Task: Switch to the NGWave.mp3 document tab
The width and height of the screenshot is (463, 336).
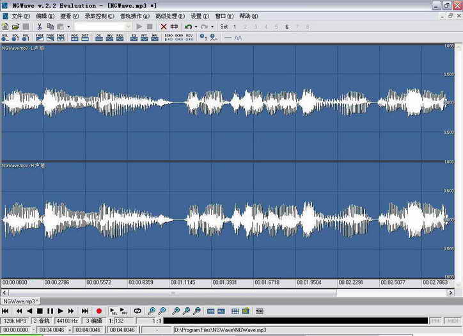Action: (x=20, y=301)
